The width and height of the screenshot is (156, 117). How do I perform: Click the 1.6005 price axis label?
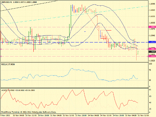pyautogui.click(x=152, y=23)
